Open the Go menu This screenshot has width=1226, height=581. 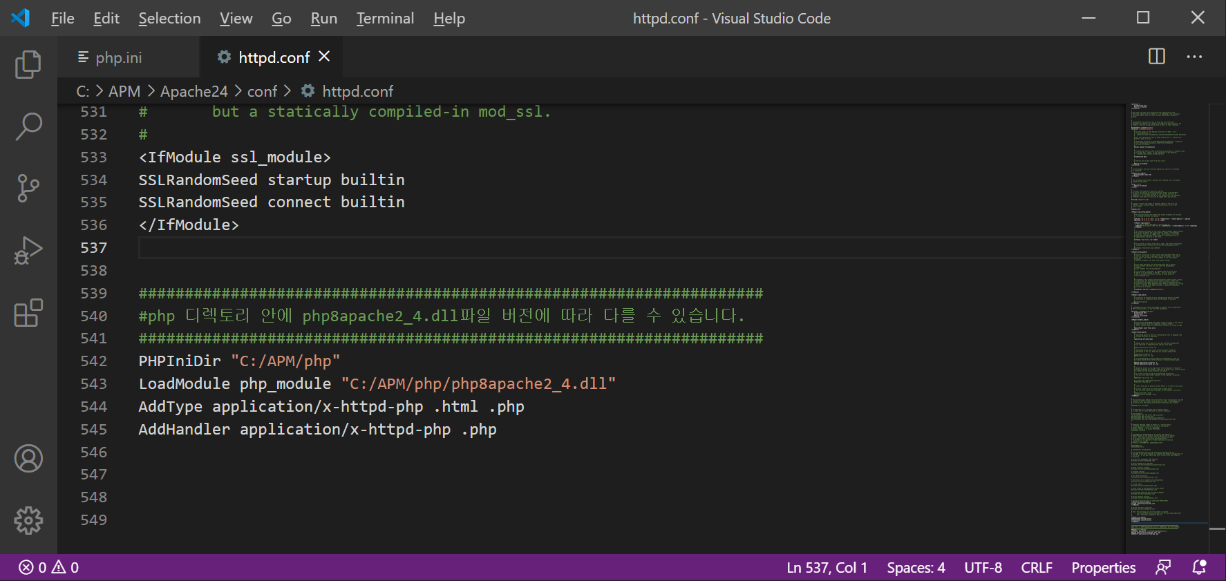(x=281, y=18)
